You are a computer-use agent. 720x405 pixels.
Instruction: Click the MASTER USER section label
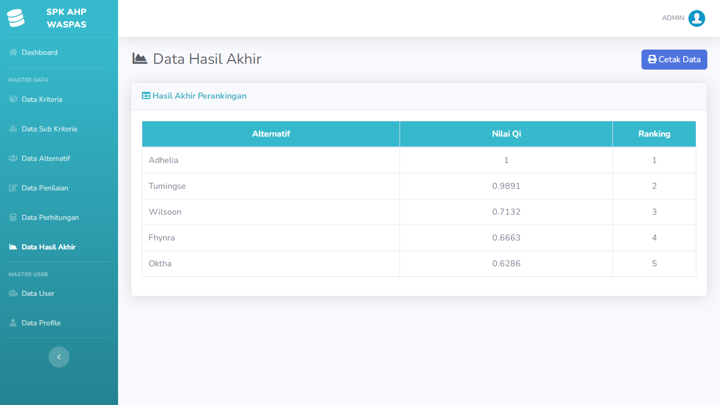pos(28,275)
